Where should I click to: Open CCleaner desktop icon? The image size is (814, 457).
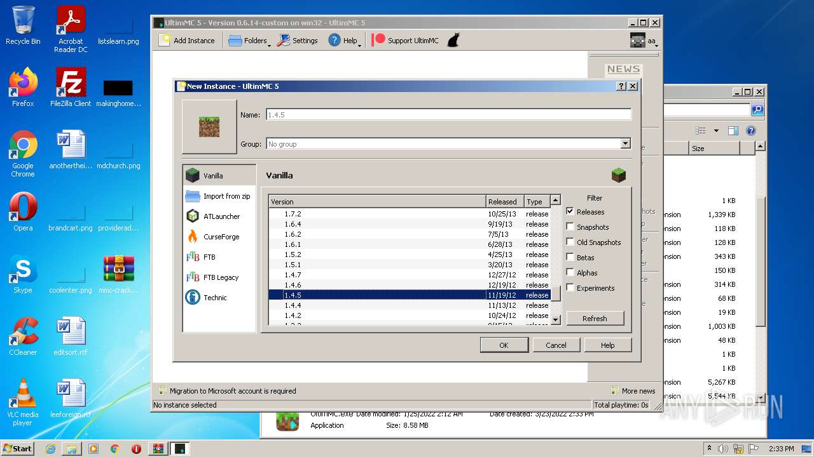click(x=23, y=336)
